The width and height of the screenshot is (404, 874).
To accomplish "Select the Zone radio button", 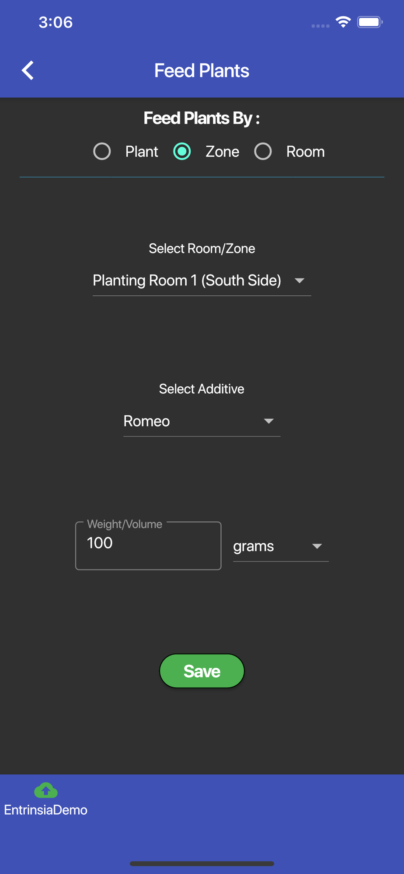I will (x=182, y=152).
